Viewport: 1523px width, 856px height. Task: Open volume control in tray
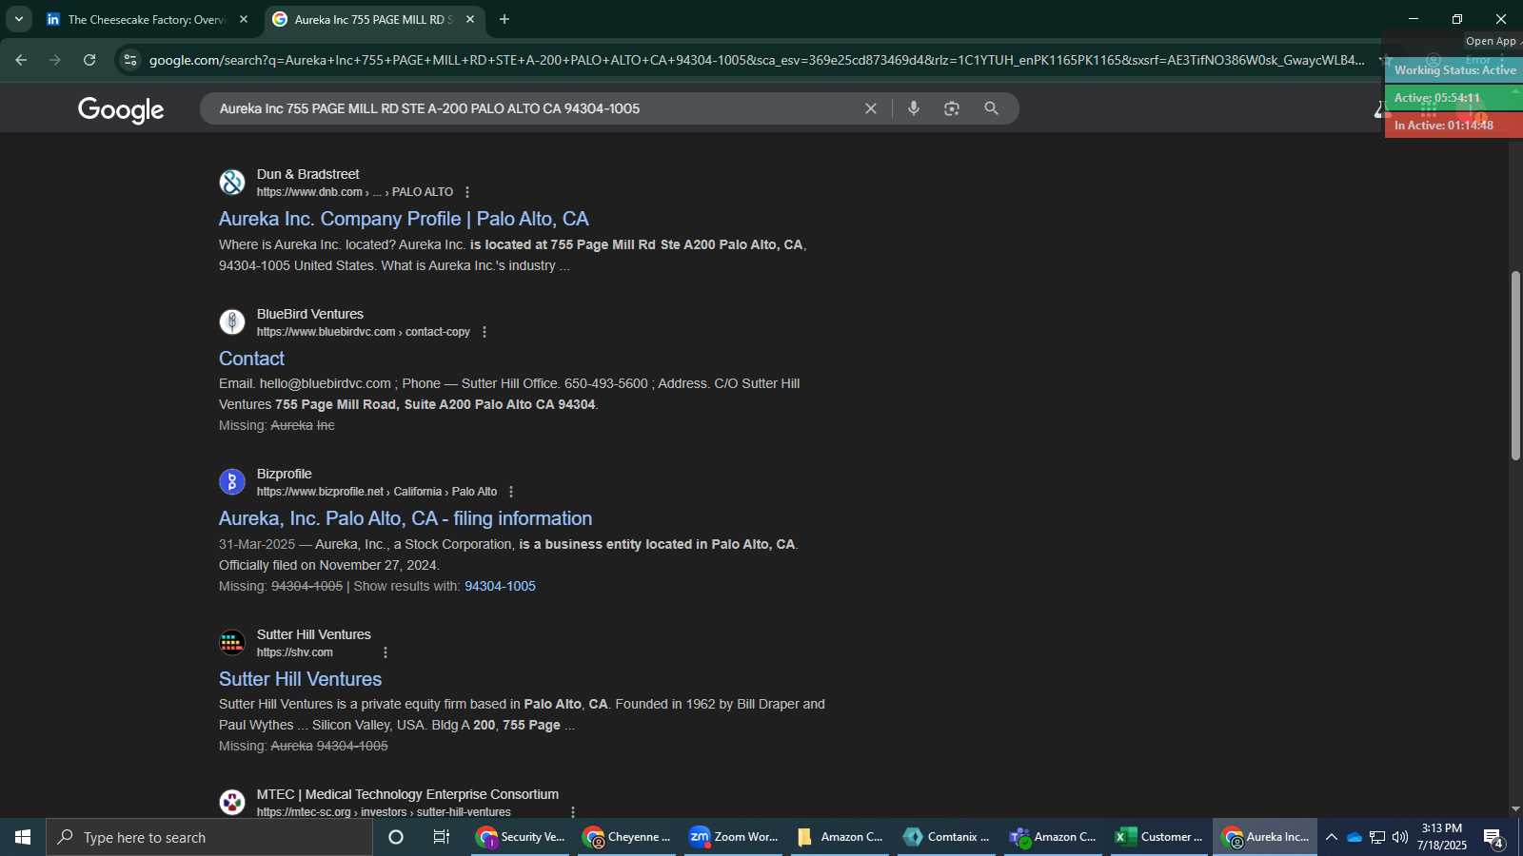(x=1400, y=837)
